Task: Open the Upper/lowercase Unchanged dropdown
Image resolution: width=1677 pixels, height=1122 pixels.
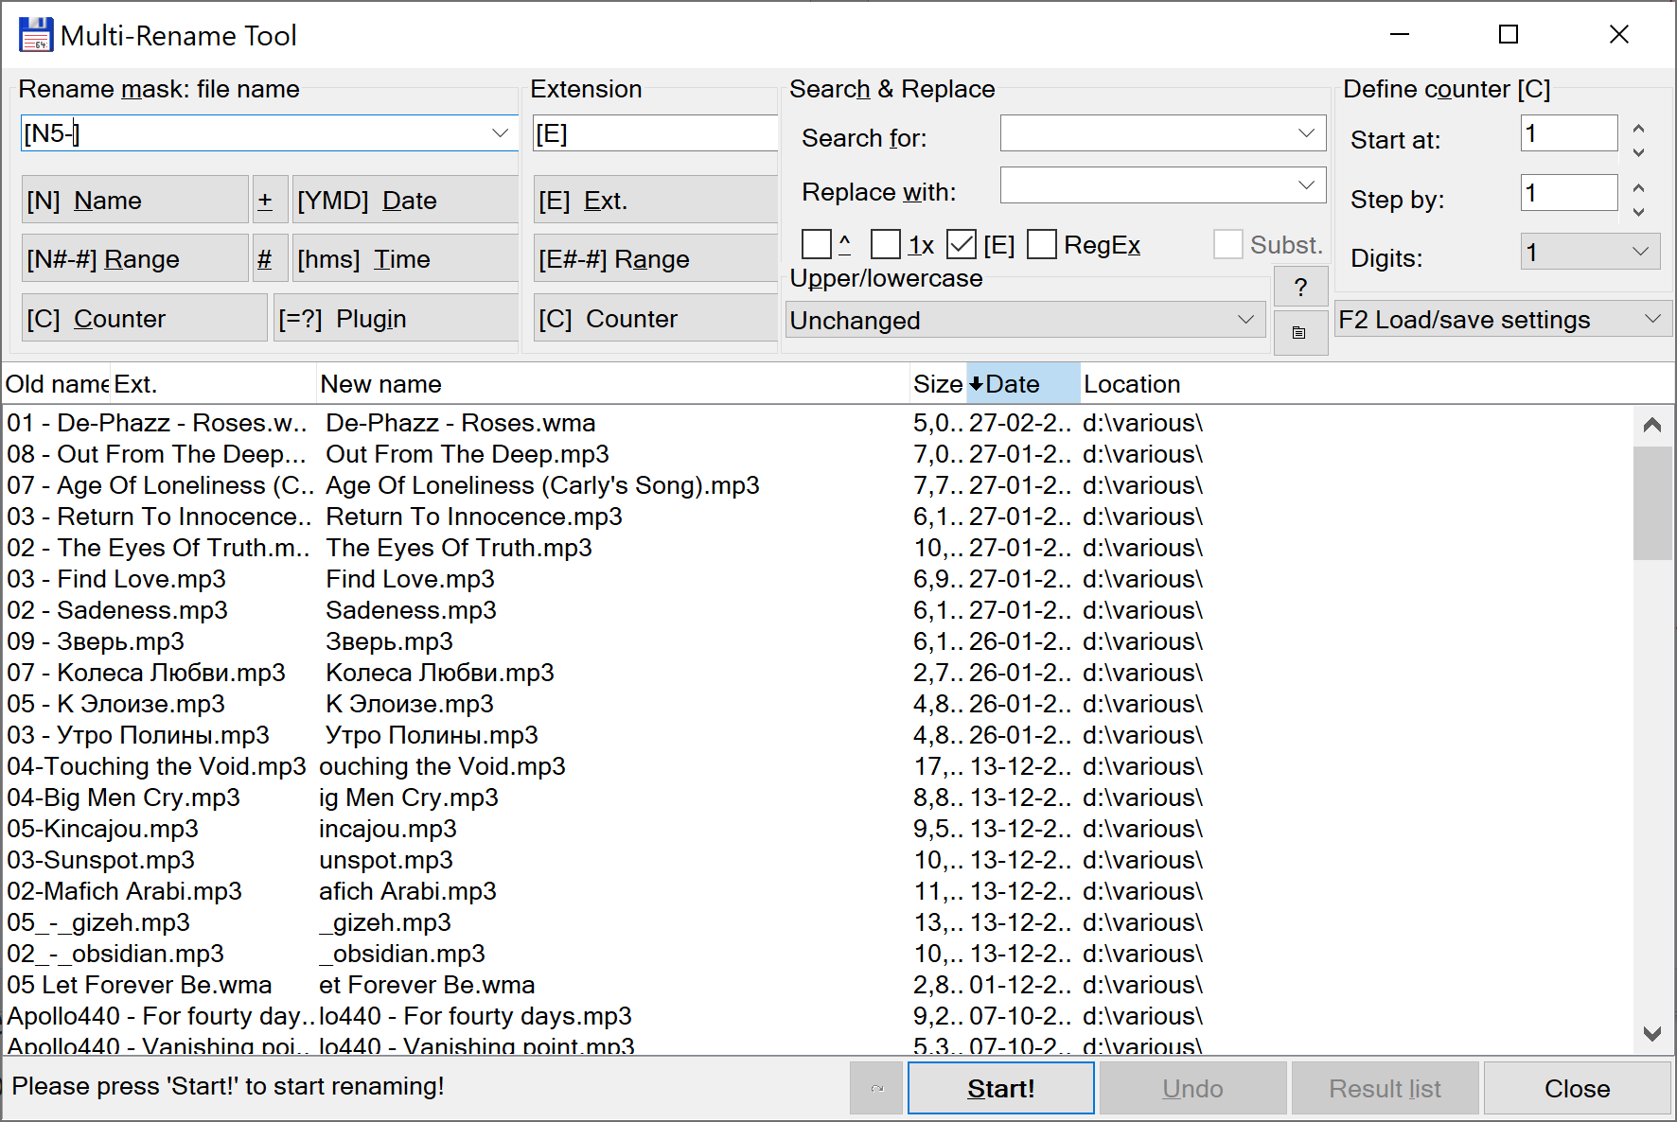Action: 1246,320
